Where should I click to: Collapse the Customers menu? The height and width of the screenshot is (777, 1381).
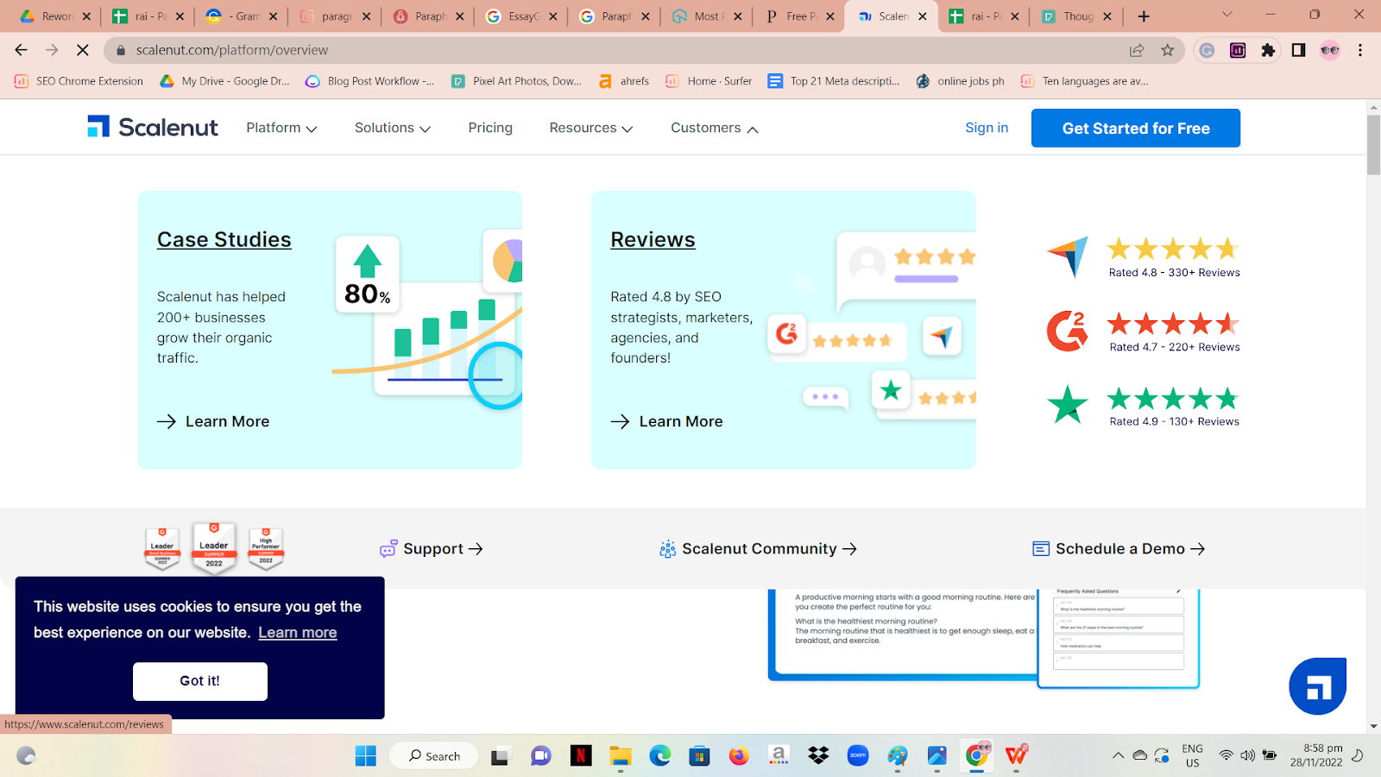[x=715, y=128]
